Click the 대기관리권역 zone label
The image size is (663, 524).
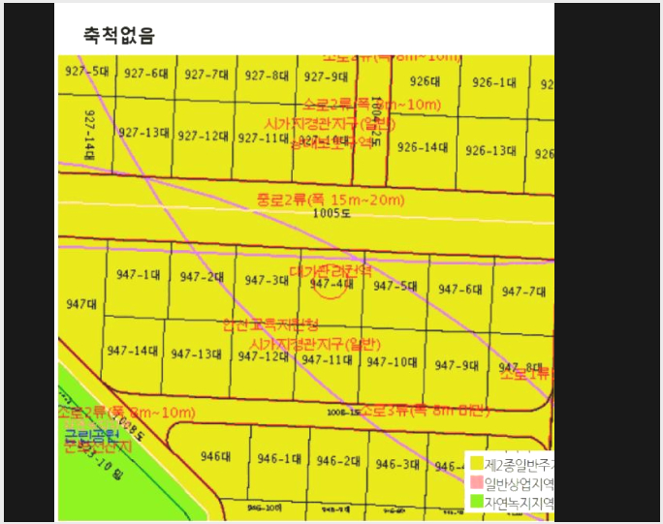point(331,271)
